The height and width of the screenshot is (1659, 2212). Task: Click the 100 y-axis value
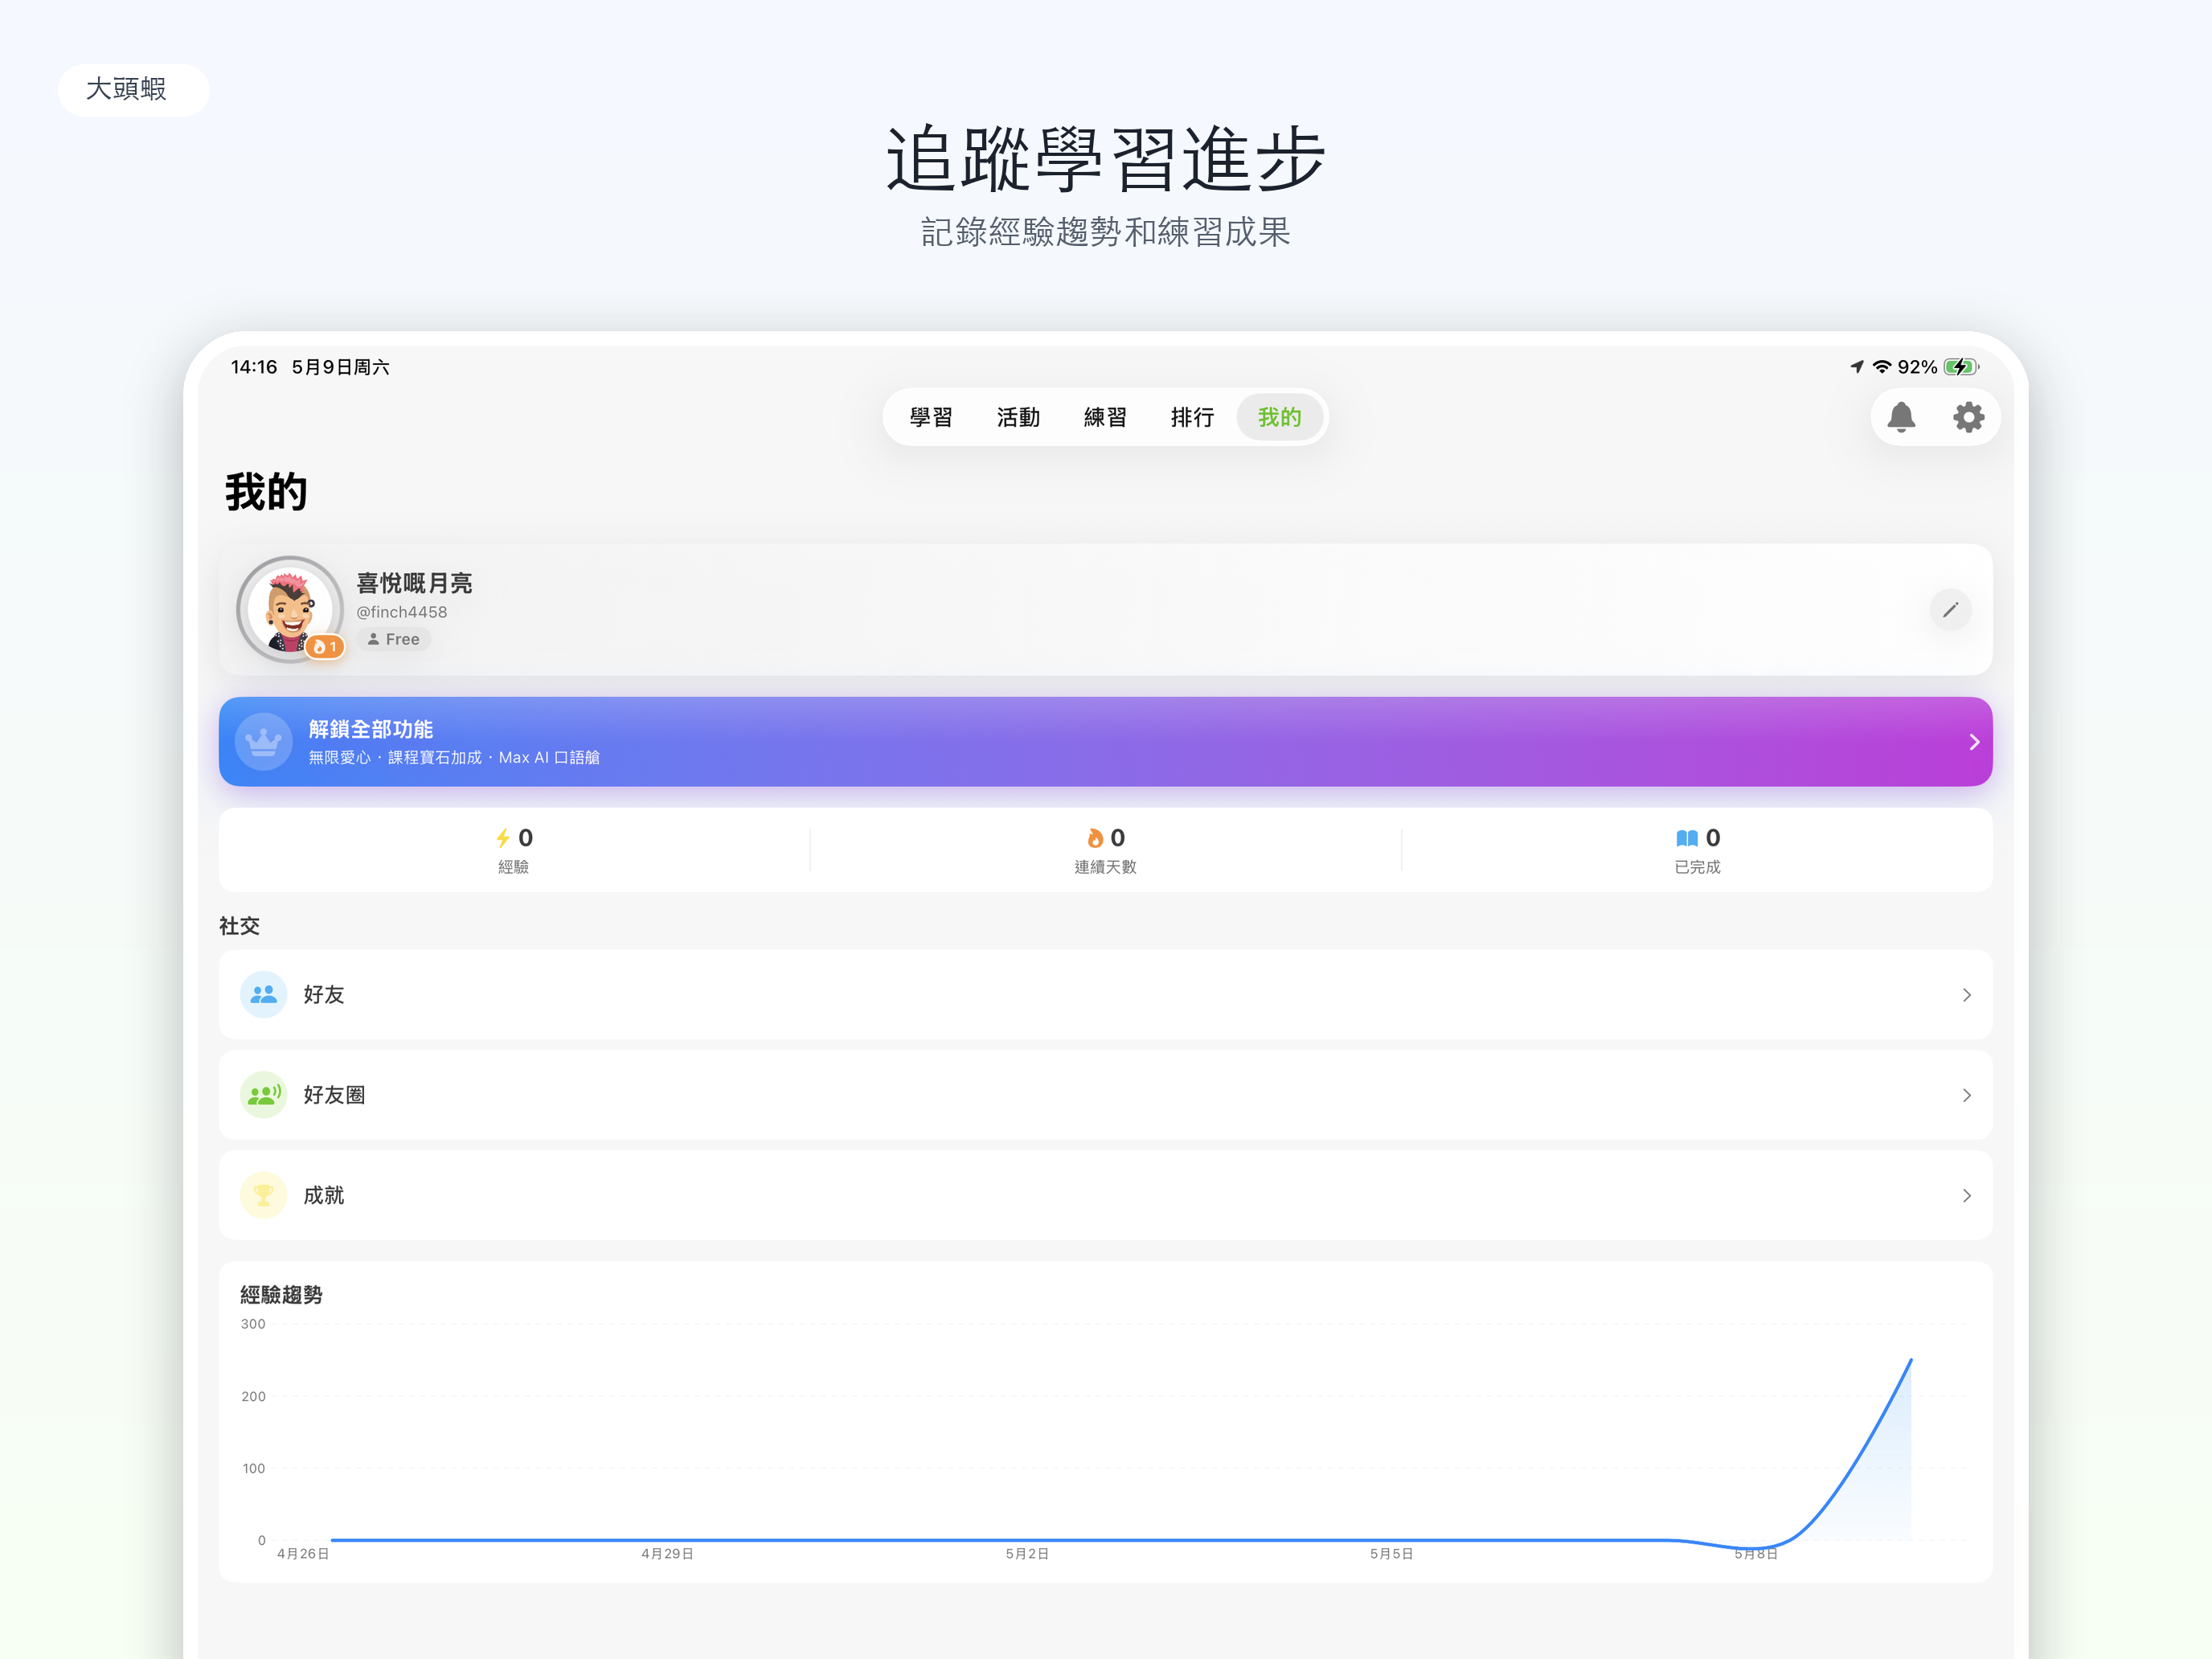coord(254,1468)
